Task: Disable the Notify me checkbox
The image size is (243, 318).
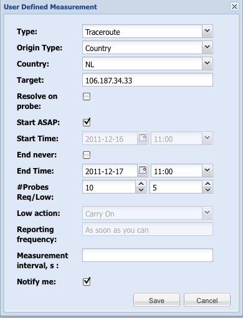Action: [x=87, y=281]
